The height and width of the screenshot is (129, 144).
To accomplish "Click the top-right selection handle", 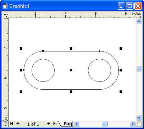I will (121, 48).
